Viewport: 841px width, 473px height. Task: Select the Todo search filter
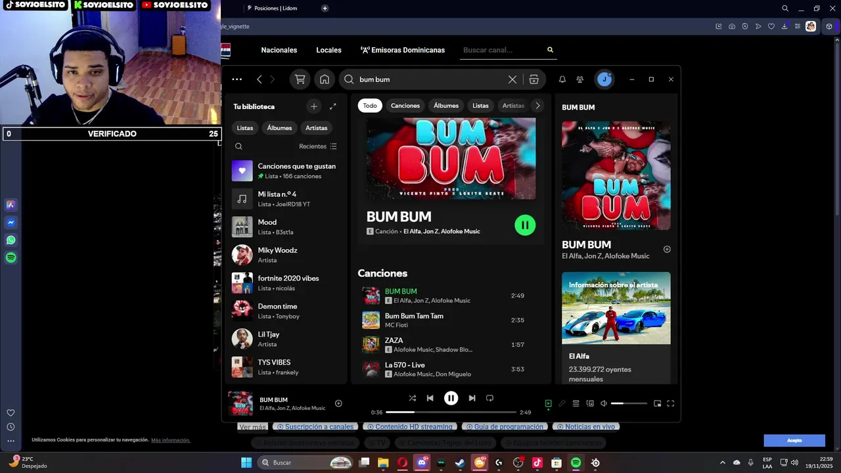click(370, 106)
